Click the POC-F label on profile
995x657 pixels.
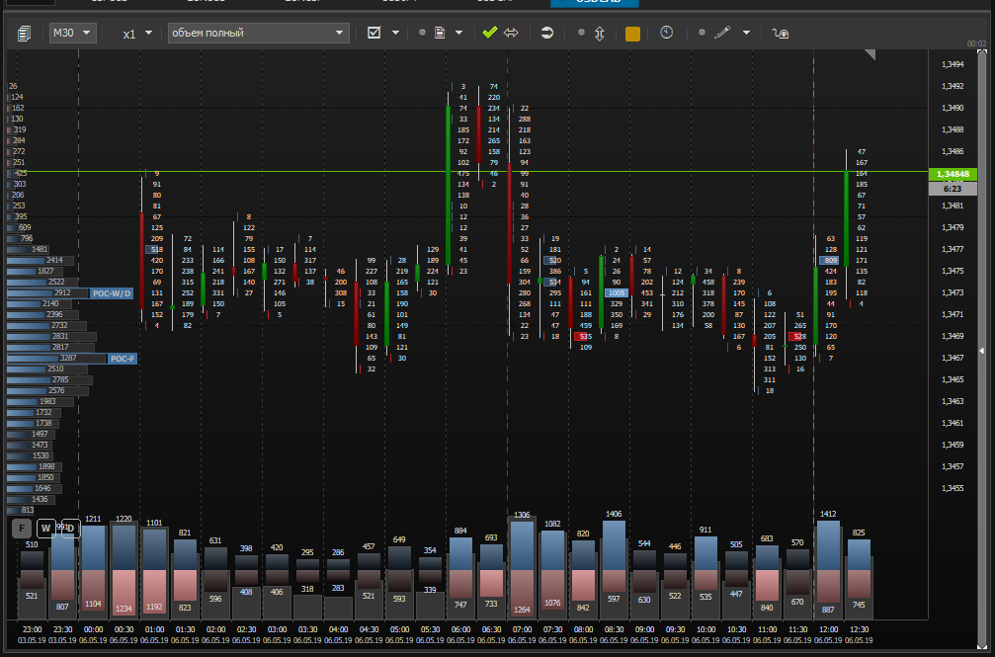[x=123, y=359]
